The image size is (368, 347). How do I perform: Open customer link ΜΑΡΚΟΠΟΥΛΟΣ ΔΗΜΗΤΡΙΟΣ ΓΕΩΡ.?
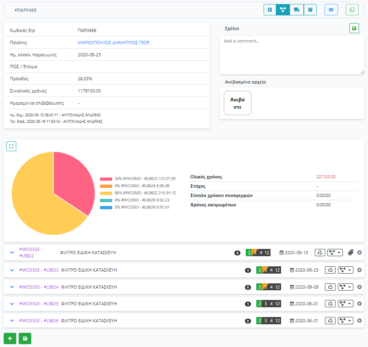point(114,43)
